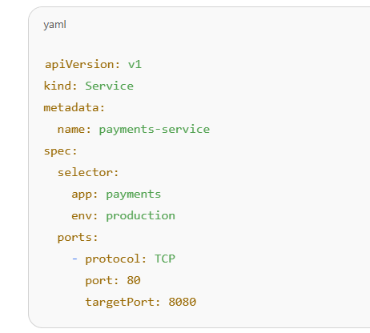Click the name key under metadata
This screenshot has width=370, height=333.
tap(71, 130)
